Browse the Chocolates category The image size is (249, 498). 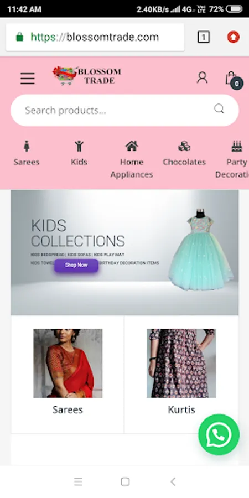[184, 154]
